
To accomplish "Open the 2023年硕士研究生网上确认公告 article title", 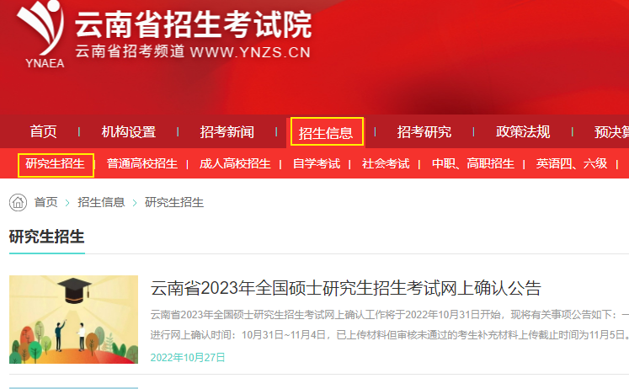I will point(346,288).
